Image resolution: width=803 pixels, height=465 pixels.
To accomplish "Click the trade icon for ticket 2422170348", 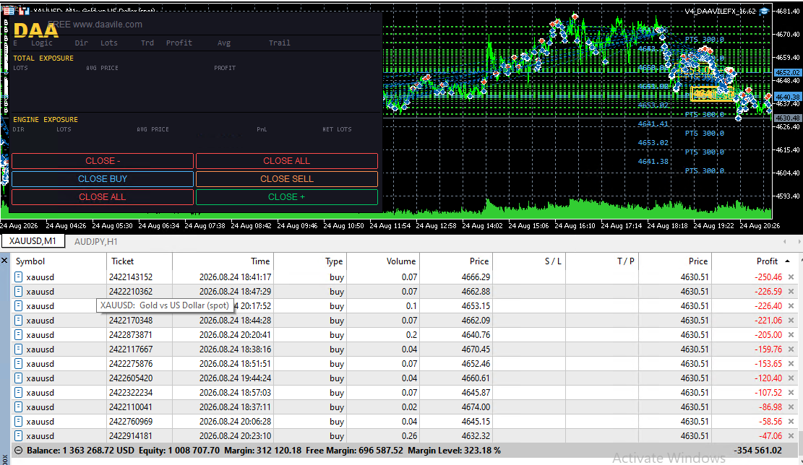I will click(x=19, y=321).
